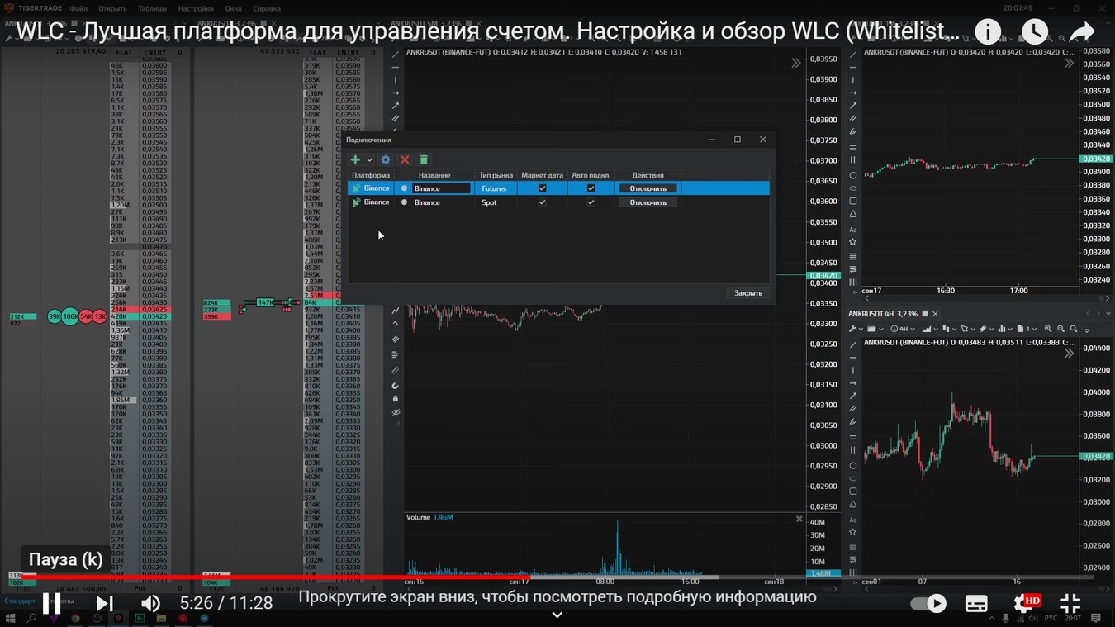This screenshot has height=627, width=1115.
Task: Open the folder templates dropdown in the 4H chart
Action: pos(875,329)
